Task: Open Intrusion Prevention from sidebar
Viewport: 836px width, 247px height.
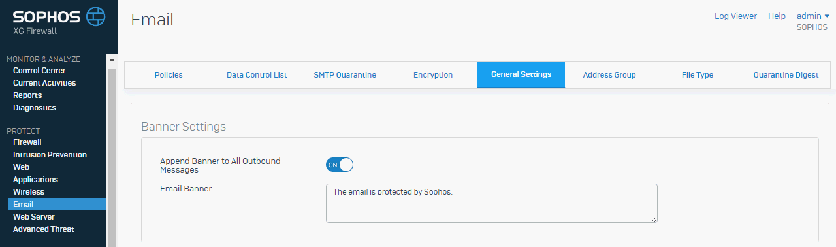Action: click(50, 155)
